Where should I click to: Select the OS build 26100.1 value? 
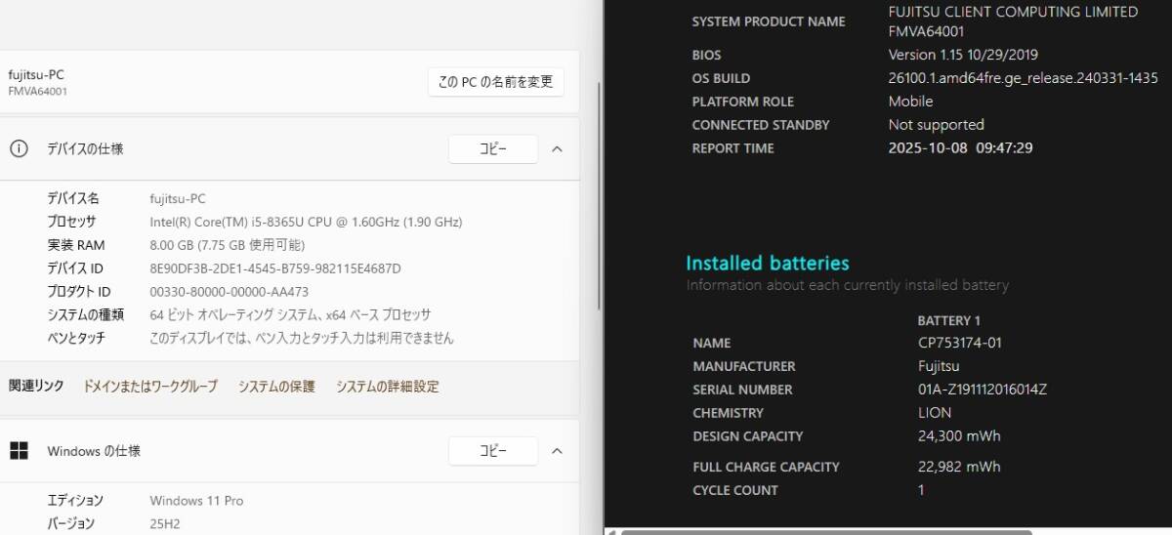[x=1023, y=78]
